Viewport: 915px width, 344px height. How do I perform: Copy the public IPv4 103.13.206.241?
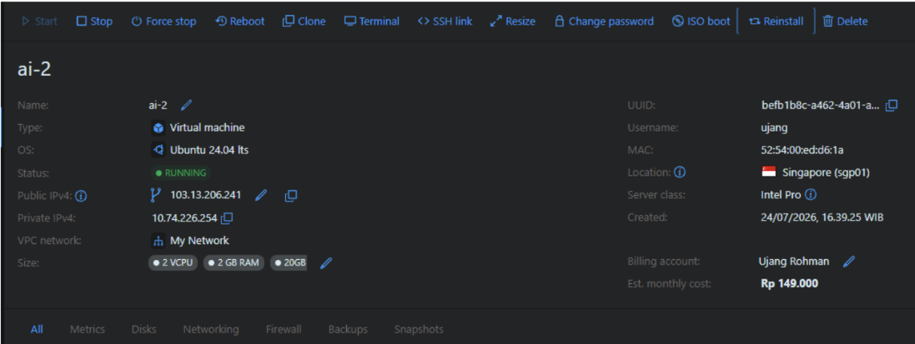pyautogui.click(x=291, y=195)
